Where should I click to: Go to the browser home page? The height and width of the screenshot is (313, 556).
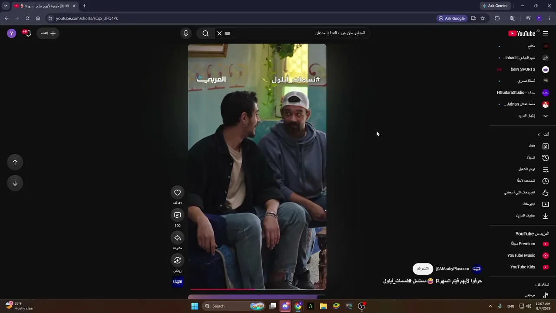click(x=38, y=18)
